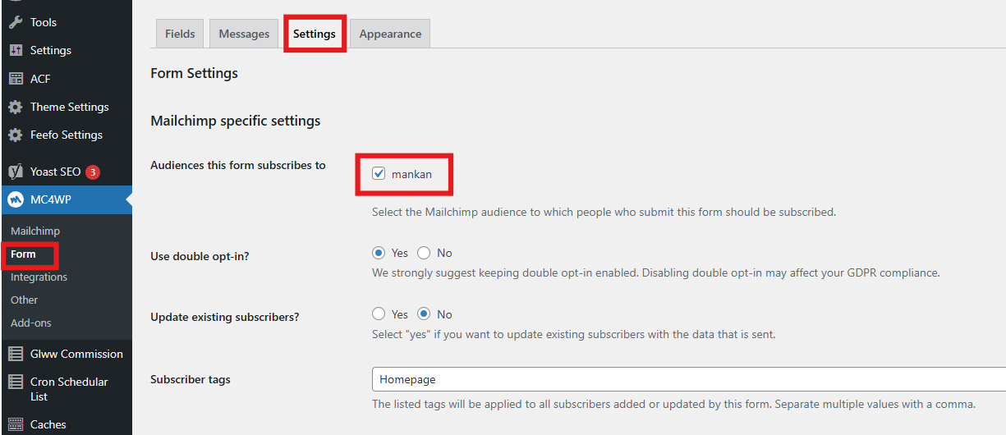Image resolution: width=1006 pixels, height=435 pixels.
Task: Click 'Update existing subscribers?' label
Action: (x=225, y=318)
